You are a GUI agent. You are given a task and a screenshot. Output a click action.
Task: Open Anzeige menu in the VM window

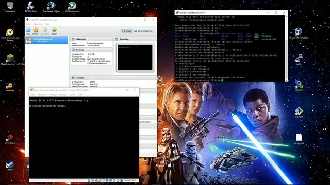53,95
